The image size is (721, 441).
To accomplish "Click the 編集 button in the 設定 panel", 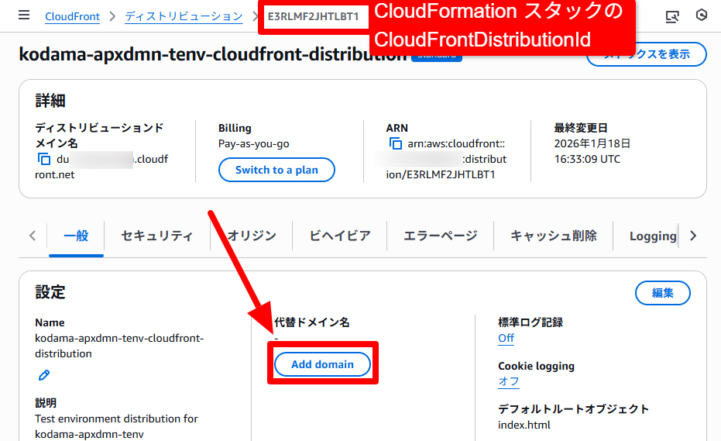I will tap(662, 293).
